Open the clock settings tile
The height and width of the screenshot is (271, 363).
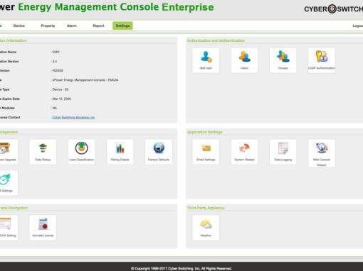point(9,183)
